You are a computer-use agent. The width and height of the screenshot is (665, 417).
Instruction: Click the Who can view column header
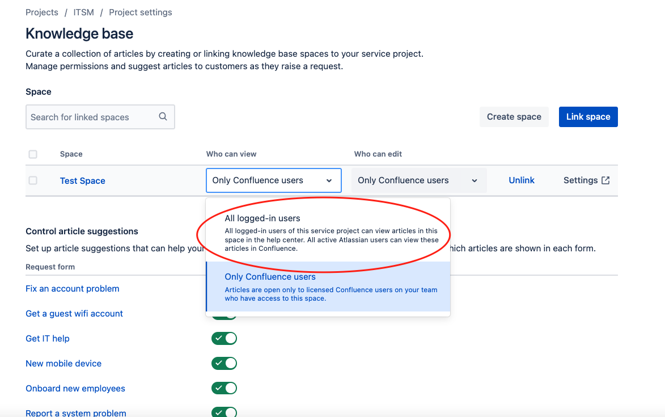tap(231, 154)
